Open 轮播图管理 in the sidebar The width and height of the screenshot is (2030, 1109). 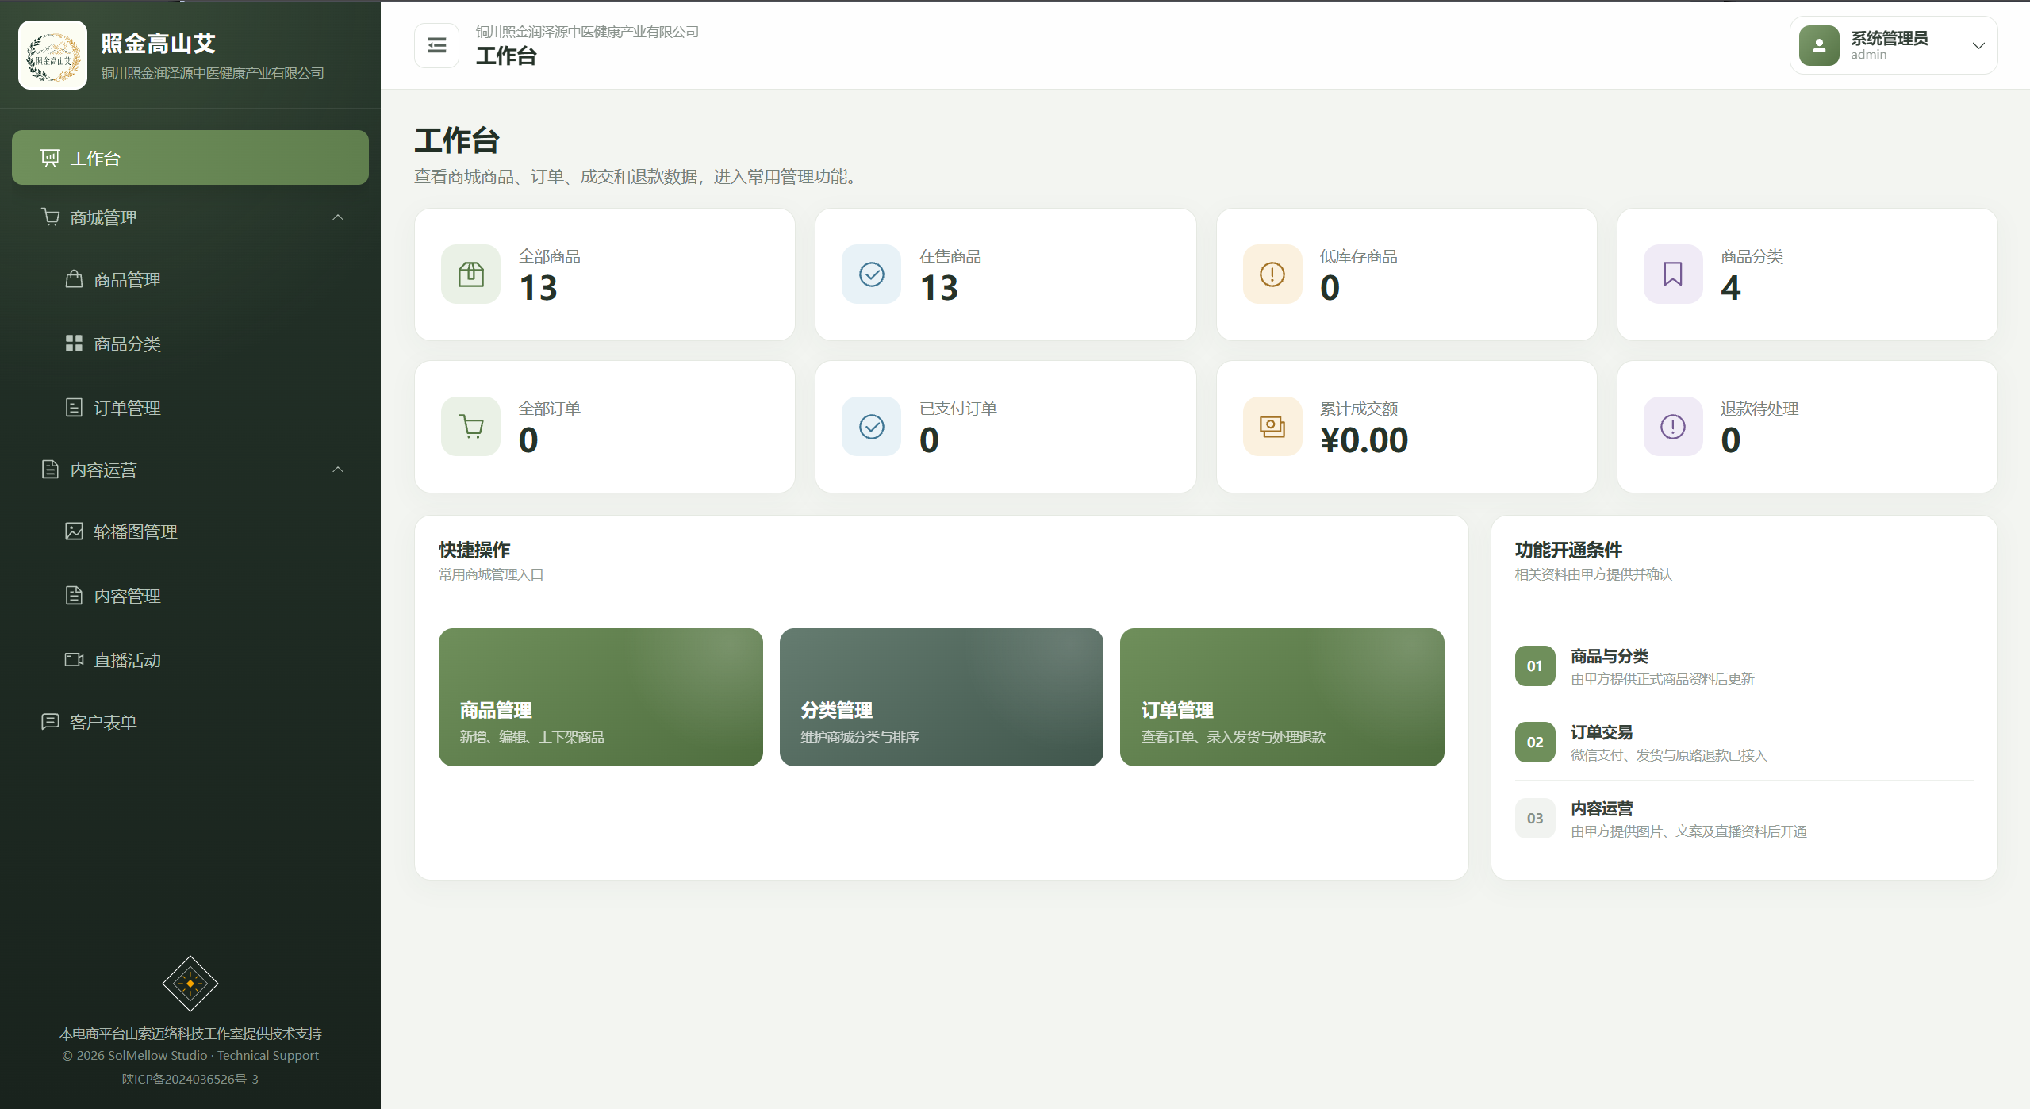(190, 531)
